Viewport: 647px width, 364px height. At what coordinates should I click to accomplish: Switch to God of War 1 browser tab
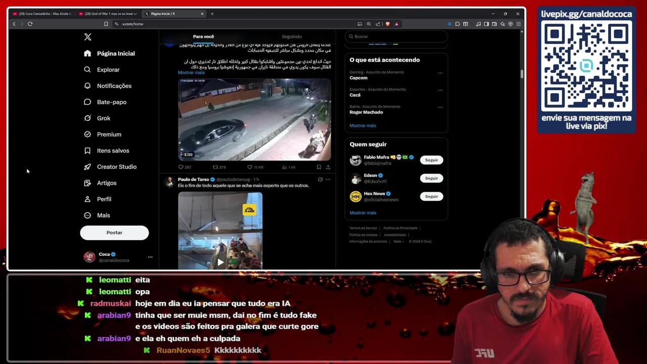coord(108,14)
